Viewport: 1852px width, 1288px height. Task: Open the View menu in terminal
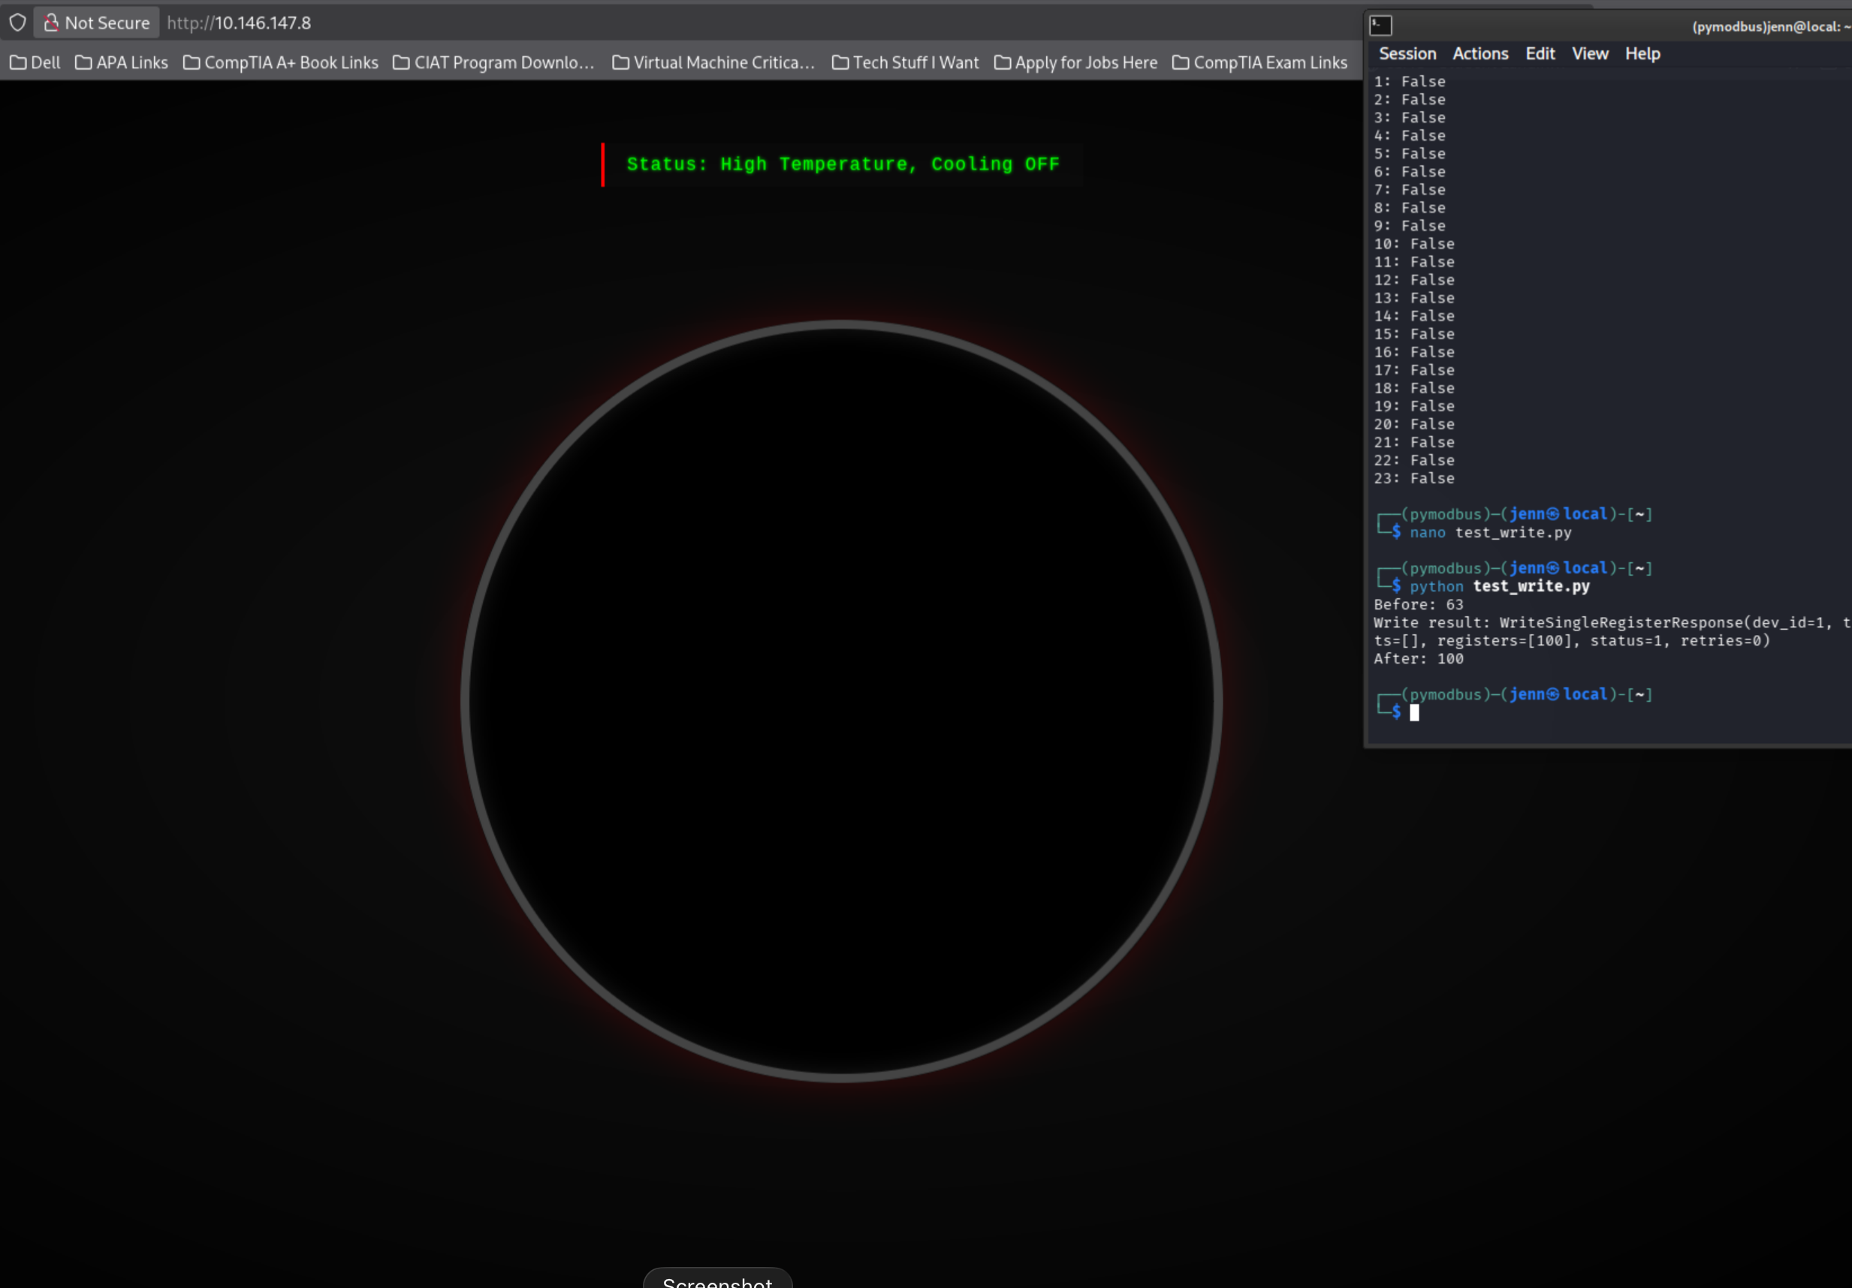pyautogui.click(x=1590, y=54)
